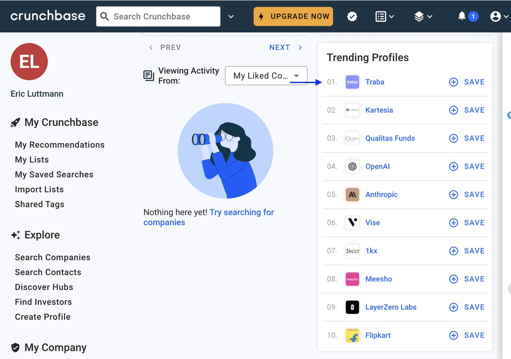Screen dimensions: 511x359
Task: Click the Meesho logo icon
Action: click(352, 279)
